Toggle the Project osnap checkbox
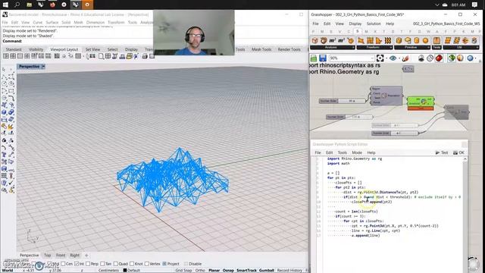This screenshot has height=273, width=485. 164,264
